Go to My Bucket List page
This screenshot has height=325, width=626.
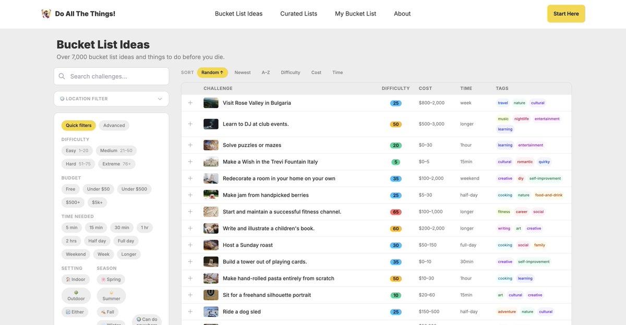pyautogui.click(x=356, y=14)
